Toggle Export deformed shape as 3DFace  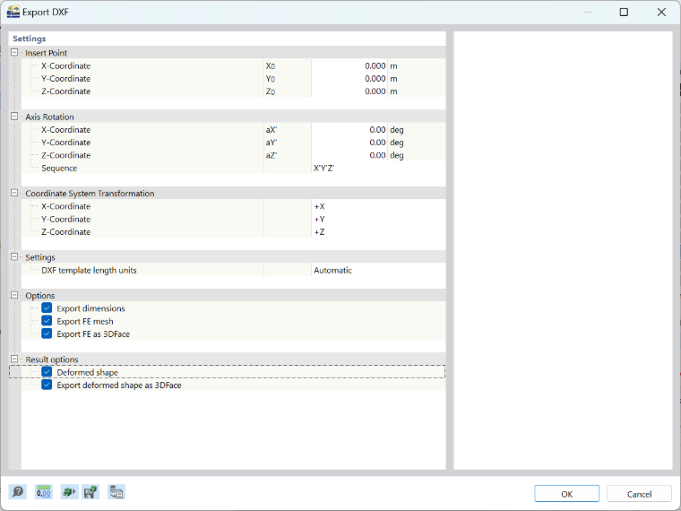[x=47, y=385]
